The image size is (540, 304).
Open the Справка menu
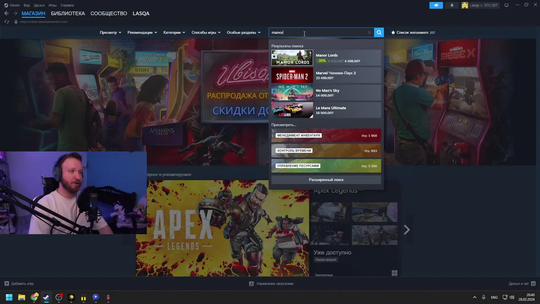point(67,5)
